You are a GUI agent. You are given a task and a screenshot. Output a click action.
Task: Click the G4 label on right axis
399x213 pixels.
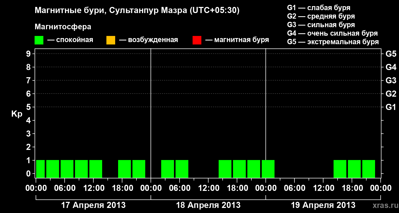391,67
